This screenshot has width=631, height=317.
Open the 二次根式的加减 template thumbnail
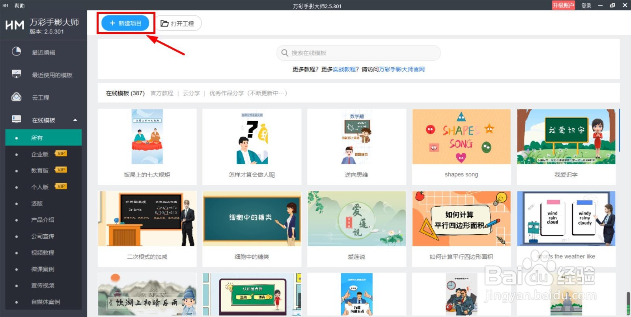coord(147,219)
